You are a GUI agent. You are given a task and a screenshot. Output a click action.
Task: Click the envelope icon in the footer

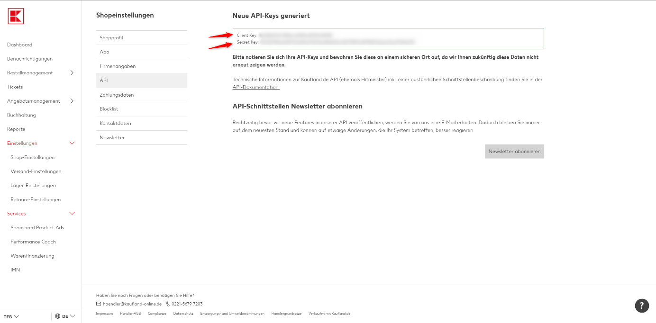(99, 304)
